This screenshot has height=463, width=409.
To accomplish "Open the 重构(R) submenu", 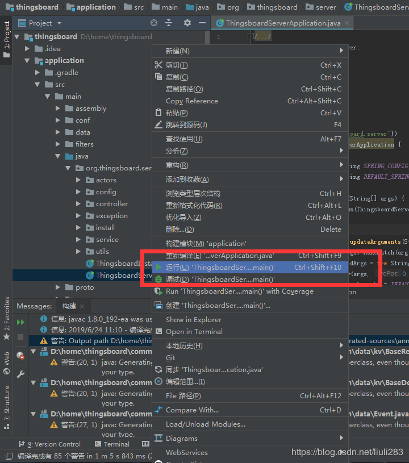I will point(250,165).
